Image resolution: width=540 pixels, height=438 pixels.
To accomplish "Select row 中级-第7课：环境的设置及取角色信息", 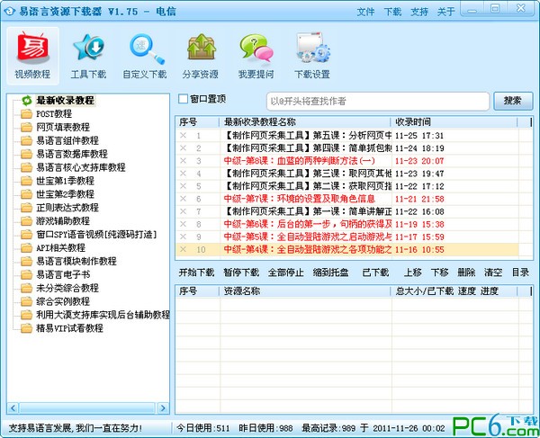I will point(347,199).
